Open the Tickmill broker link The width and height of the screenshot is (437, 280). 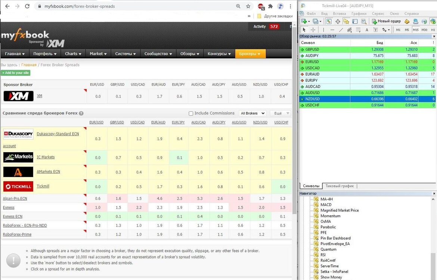point(43,186)
